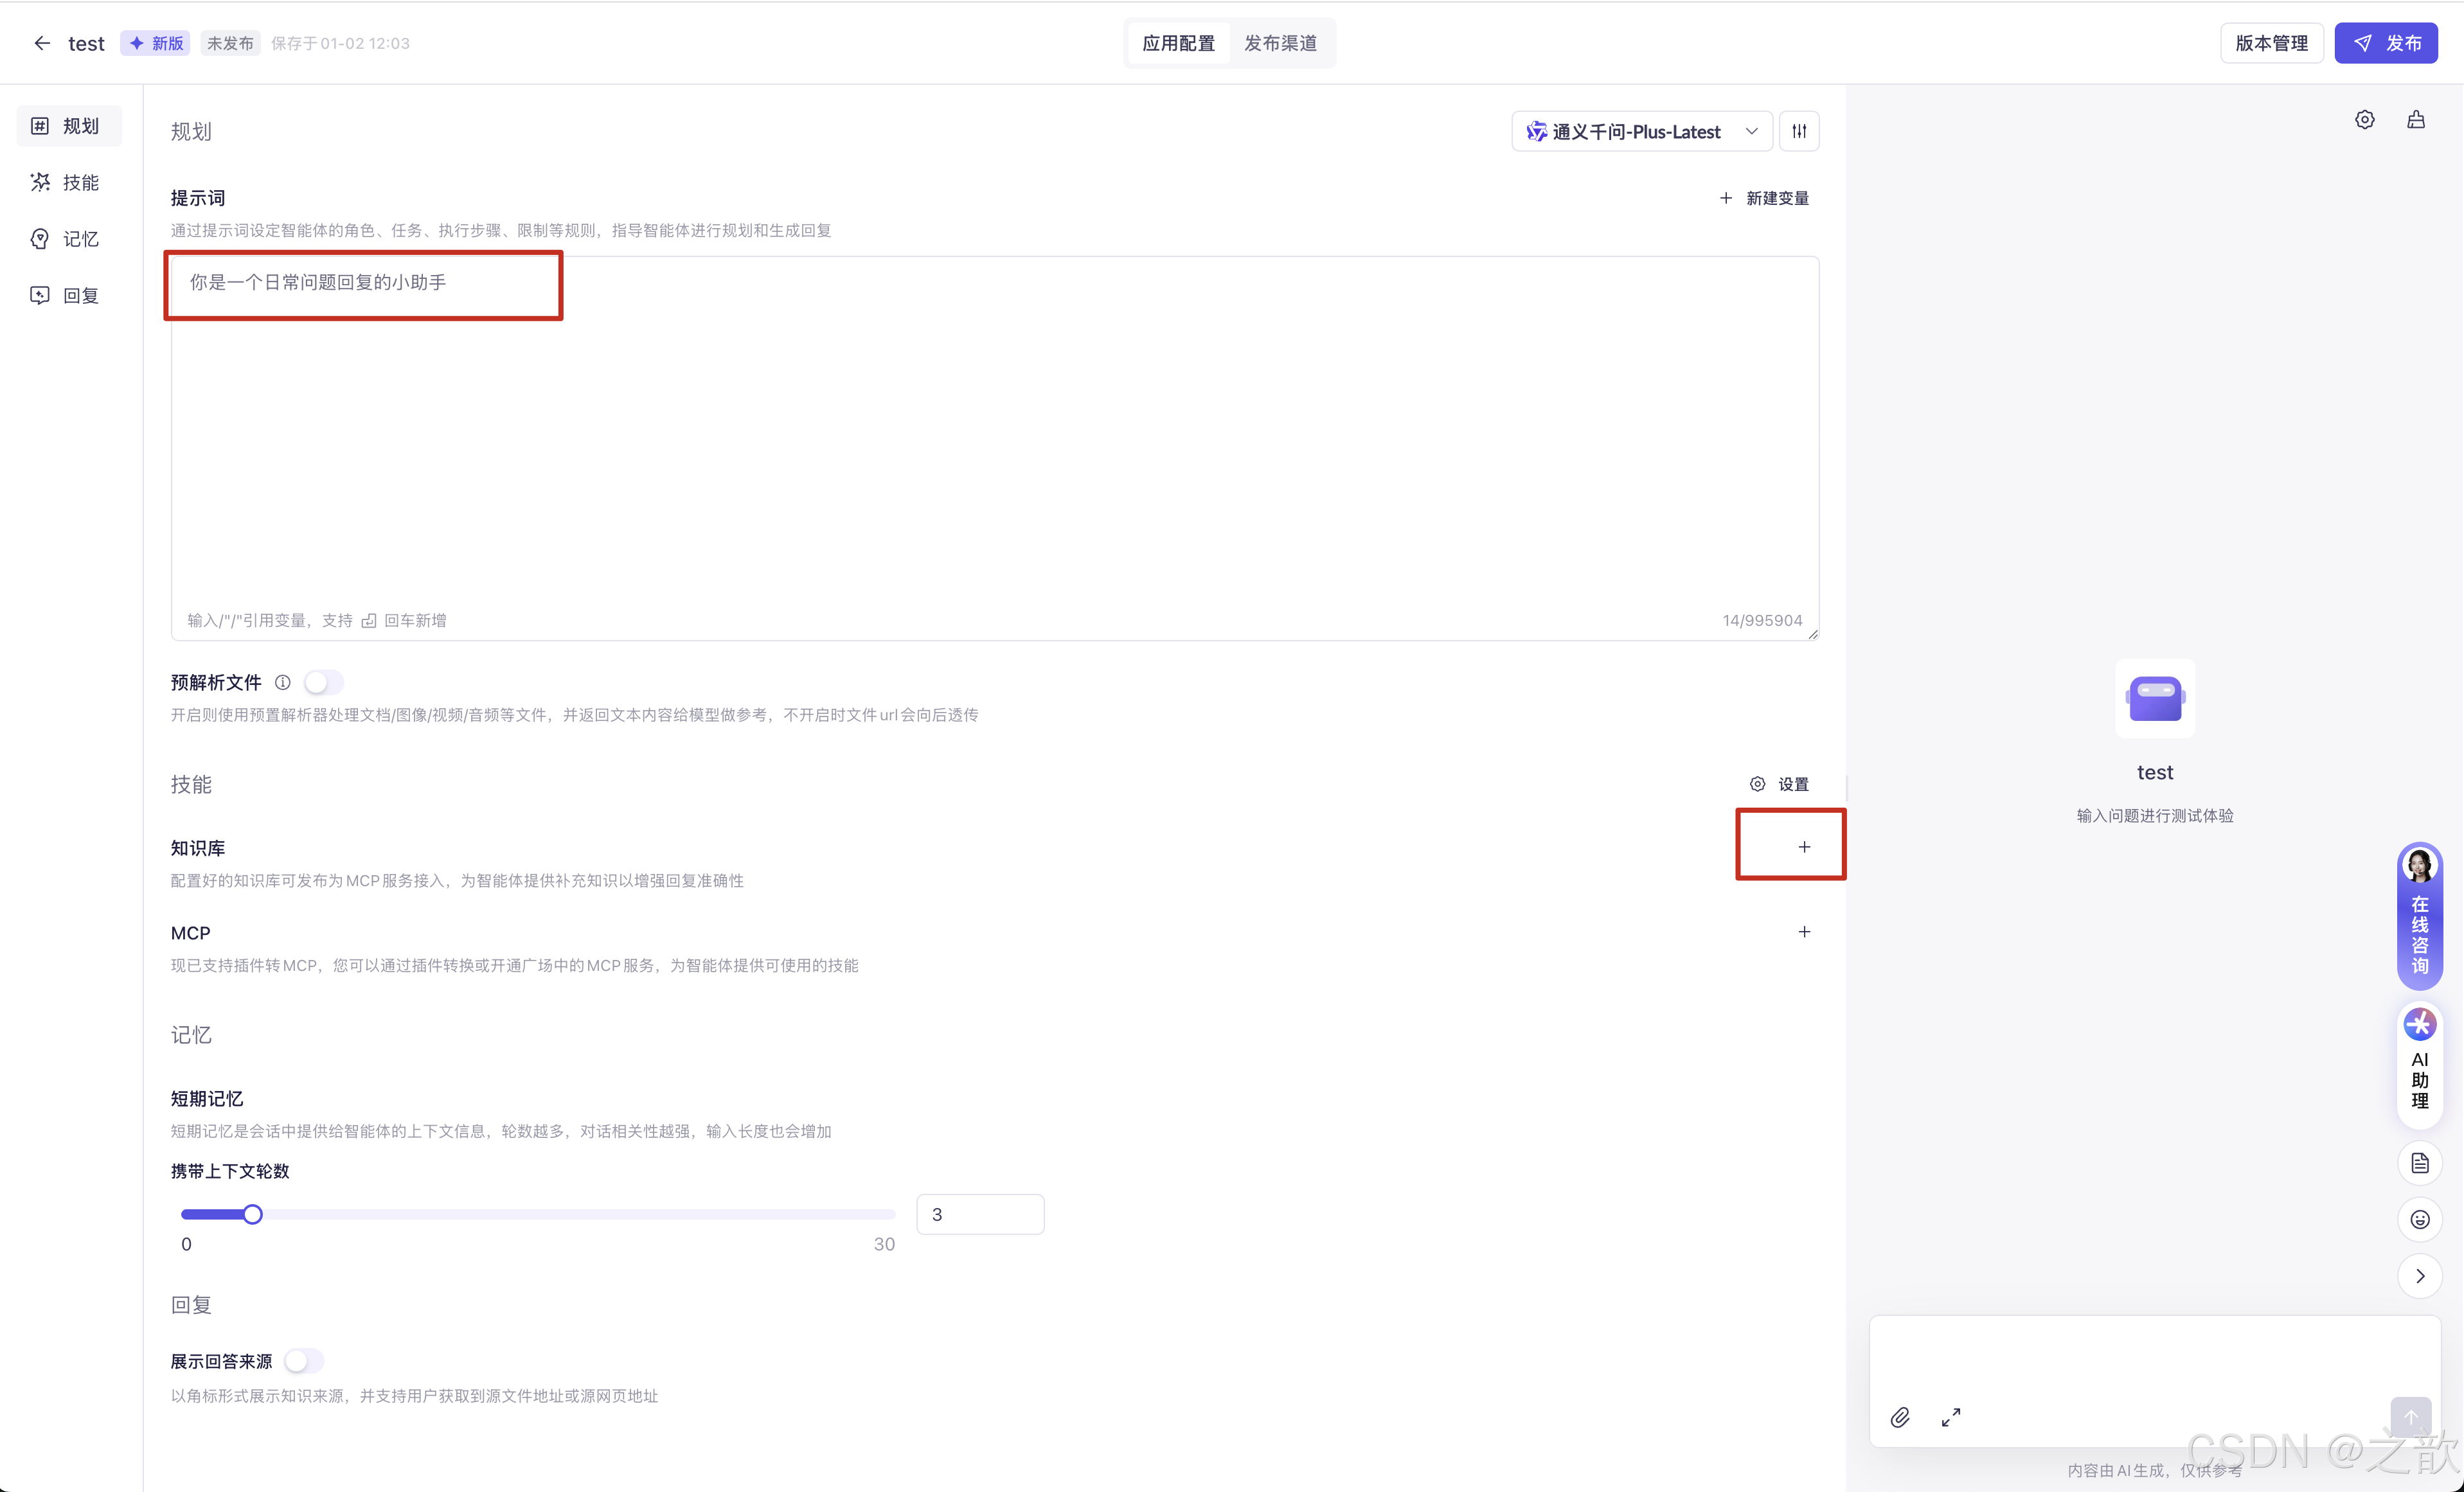Click the attachment paperclip icon
Viewport: 2464px width, 1492px height.
tap(1899, 1417)
